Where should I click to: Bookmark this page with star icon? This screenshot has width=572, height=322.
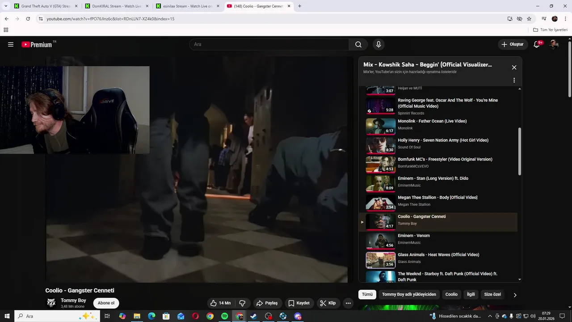tap(529, 19)
